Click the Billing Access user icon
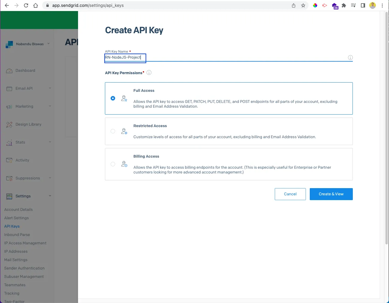 pos(124,164)
